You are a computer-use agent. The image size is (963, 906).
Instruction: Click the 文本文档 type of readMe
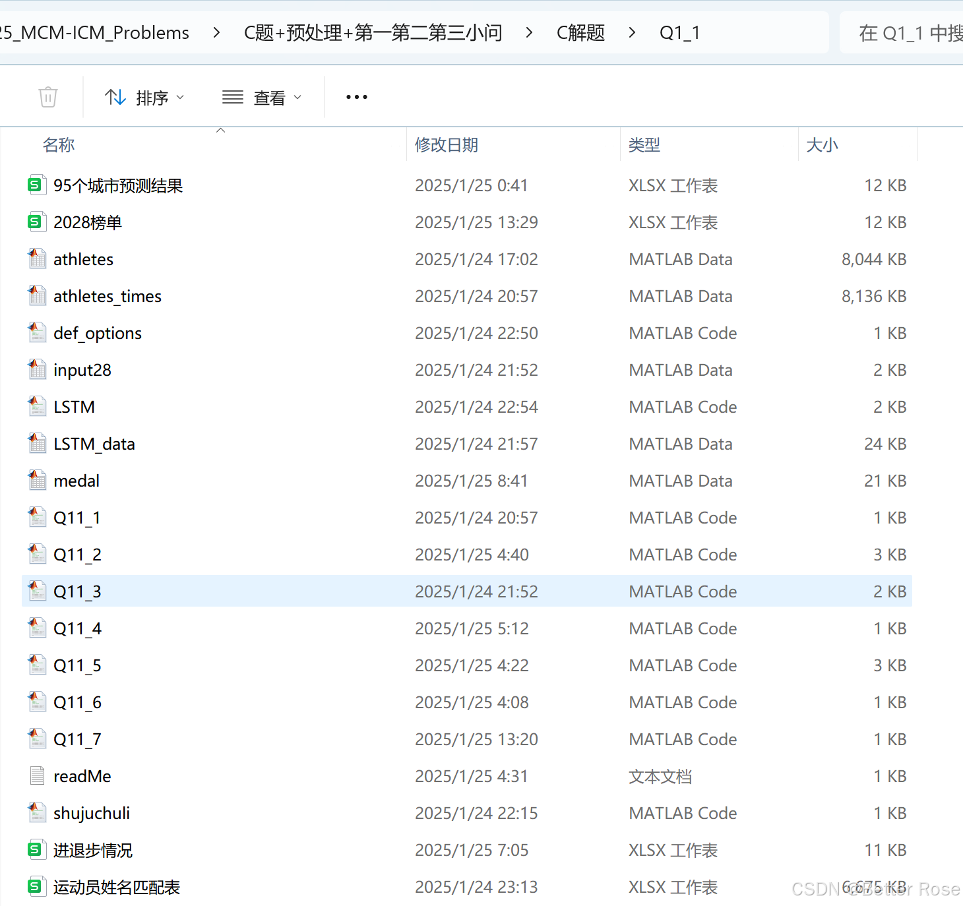(660, 777)
